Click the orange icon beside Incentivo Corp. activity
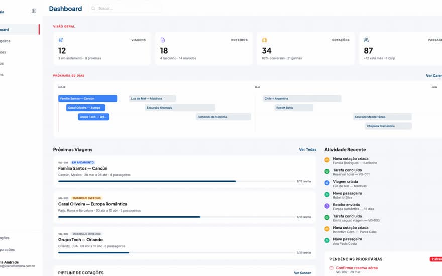 (x=327, y=229)
